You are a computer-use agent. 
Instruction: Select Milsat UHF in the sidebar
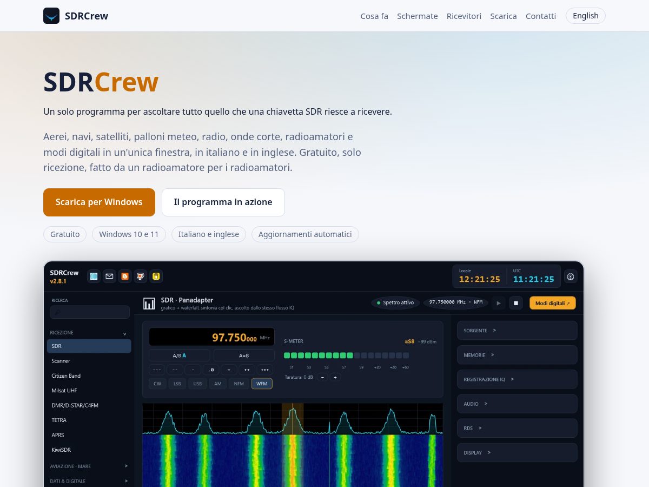pyautogui.click(x=89, y=391)
